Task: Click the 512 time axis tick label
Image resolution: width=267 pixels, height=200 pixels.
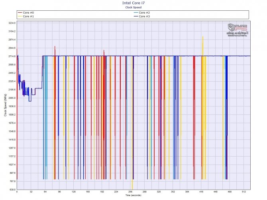Action: pyautogui.click(x=244, y=192)
